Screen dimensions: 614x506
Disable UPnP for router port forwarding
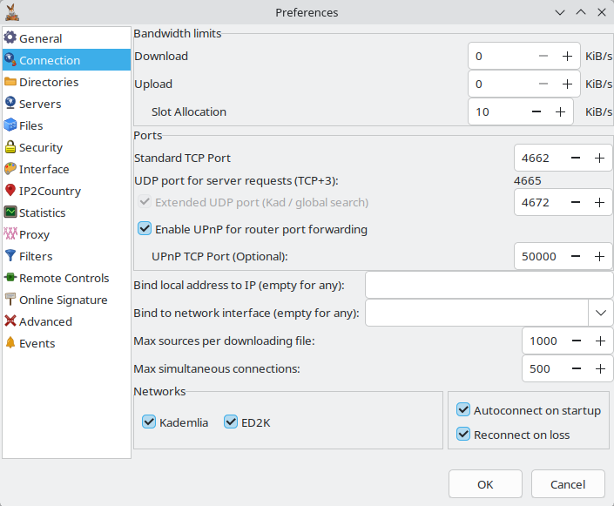point(145,229)
